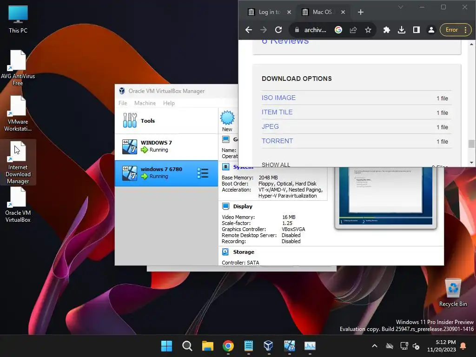Click the System section header
This screenshot has height=357, width=476.
click(243, 167)
